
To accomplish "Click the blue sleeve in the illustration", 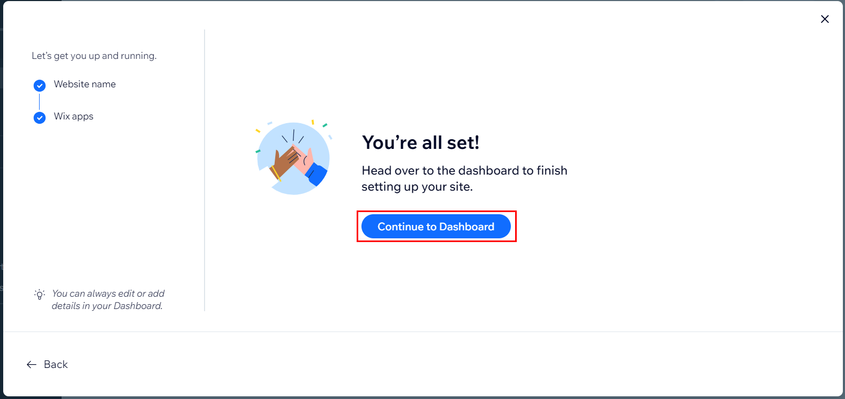I will (x=316, y=175).
